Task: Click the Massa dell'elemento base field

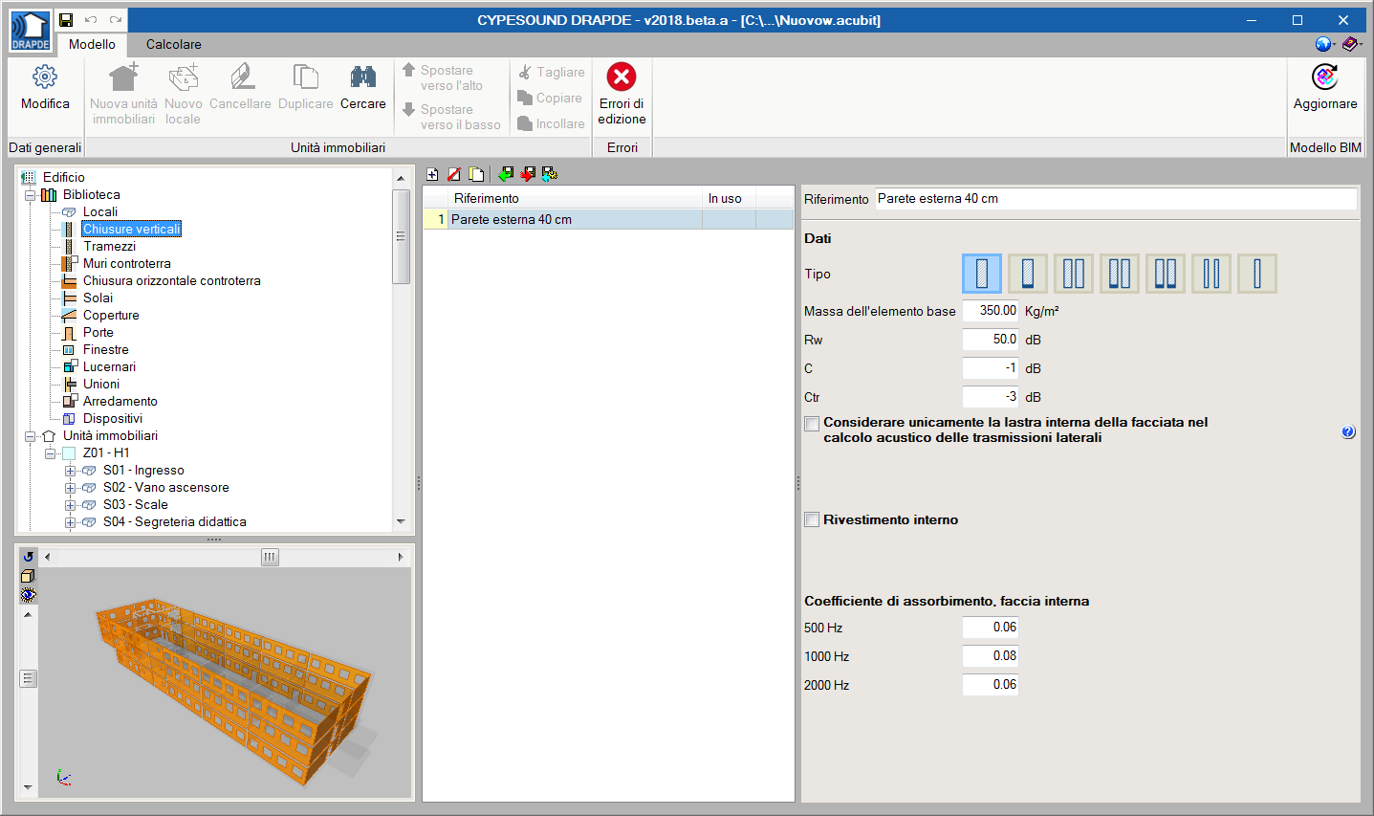Action: coord(991,311)
